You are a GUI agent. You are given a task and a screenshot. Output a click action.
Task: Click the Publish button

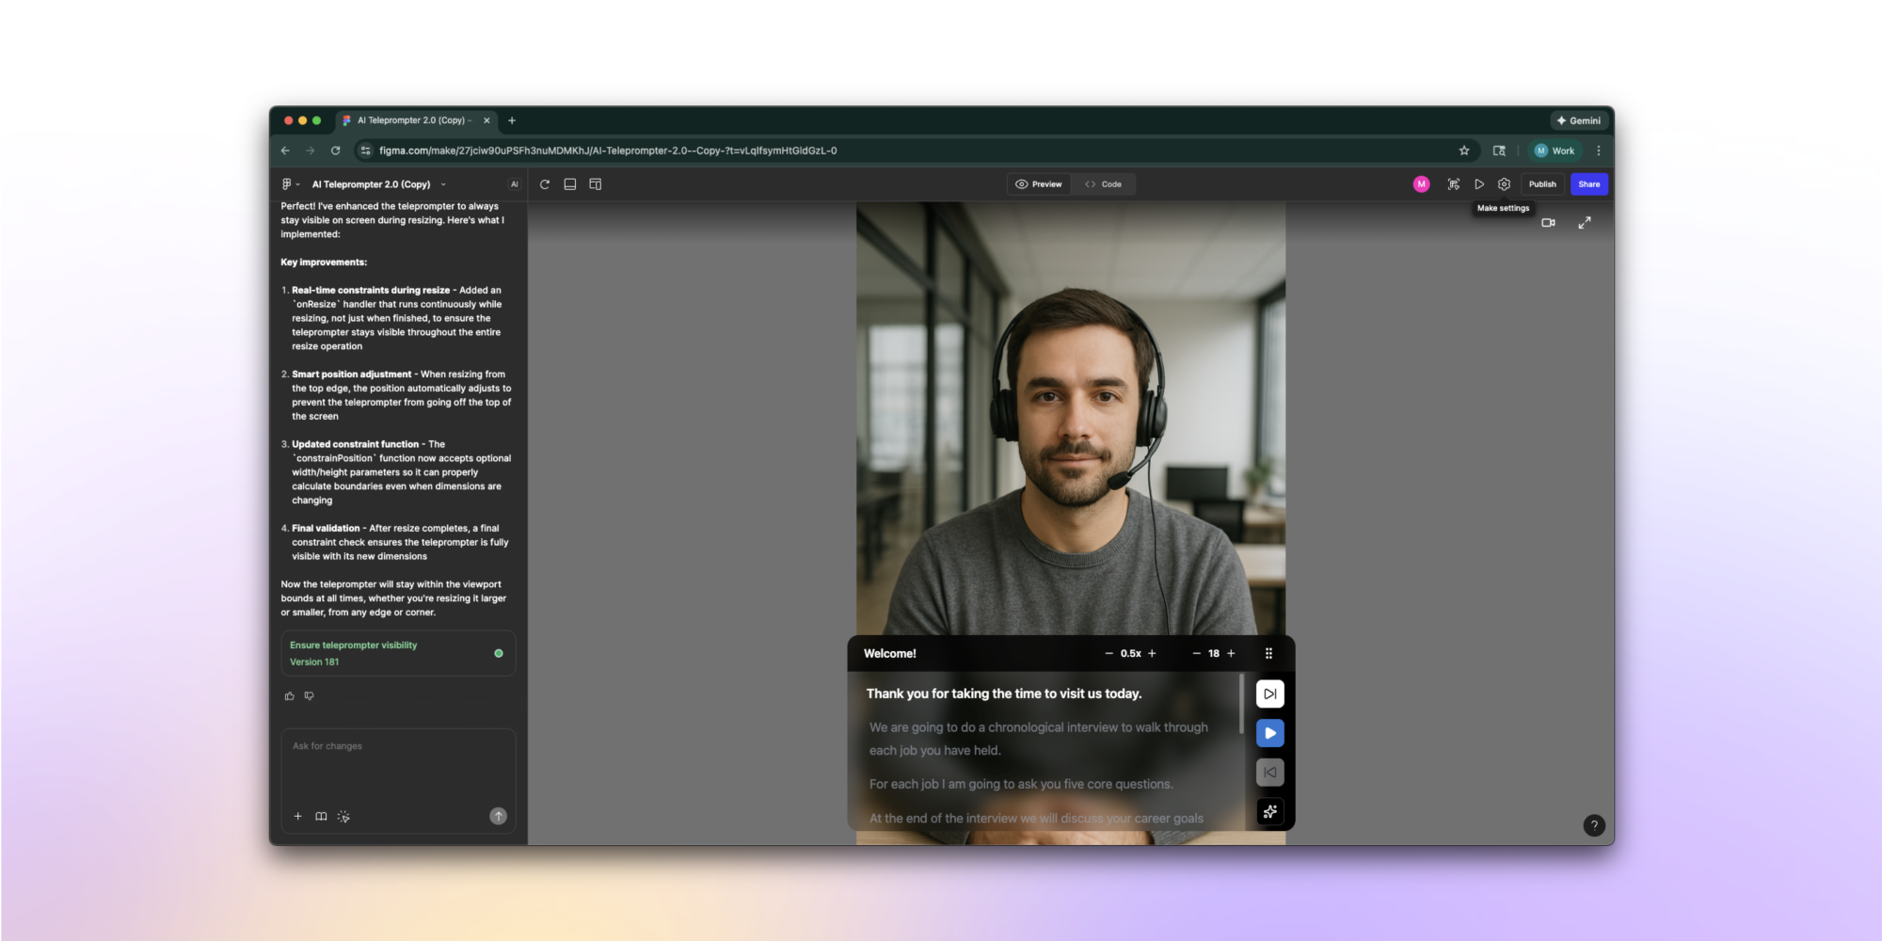pyautogui.click(x=1542, y=184)
